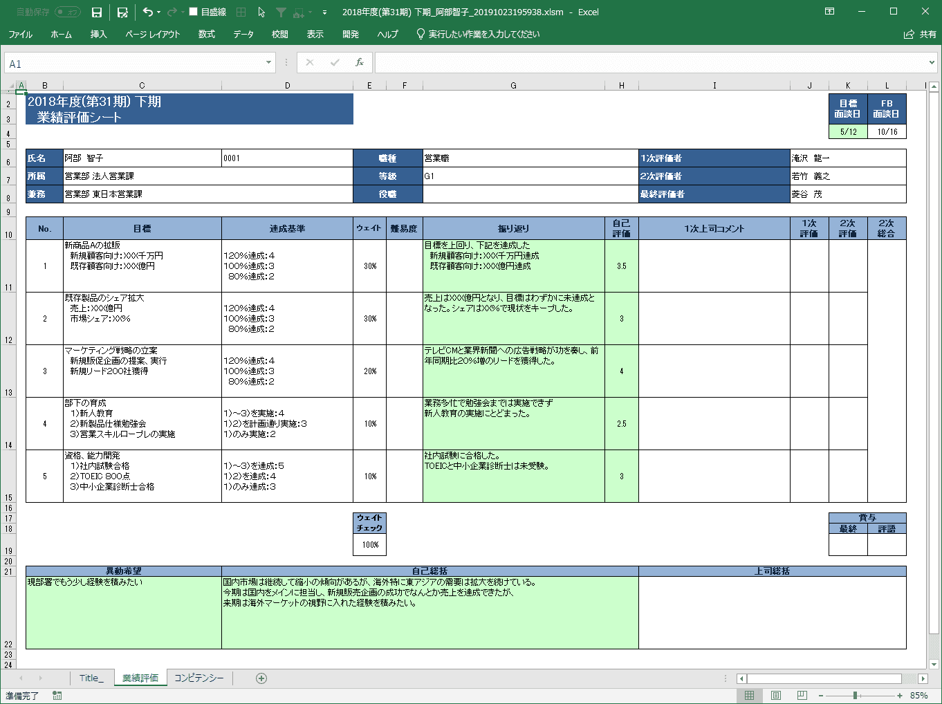Toggle the 自動保存 AutoSave switch
The width and height of the screenshot is (942, 704).
pyautogui.click(x=67, y=12)
